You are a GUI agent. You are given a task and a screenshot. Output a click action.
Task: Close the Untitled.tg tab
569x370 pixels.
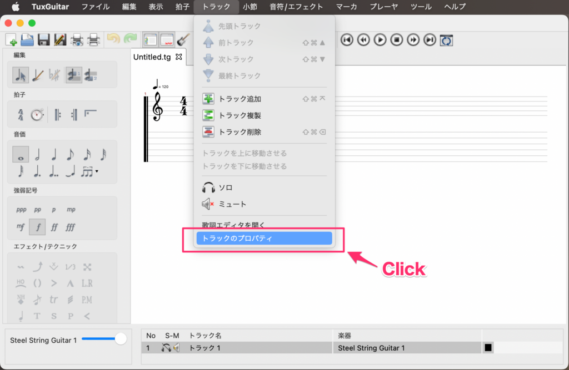(179, 57)
